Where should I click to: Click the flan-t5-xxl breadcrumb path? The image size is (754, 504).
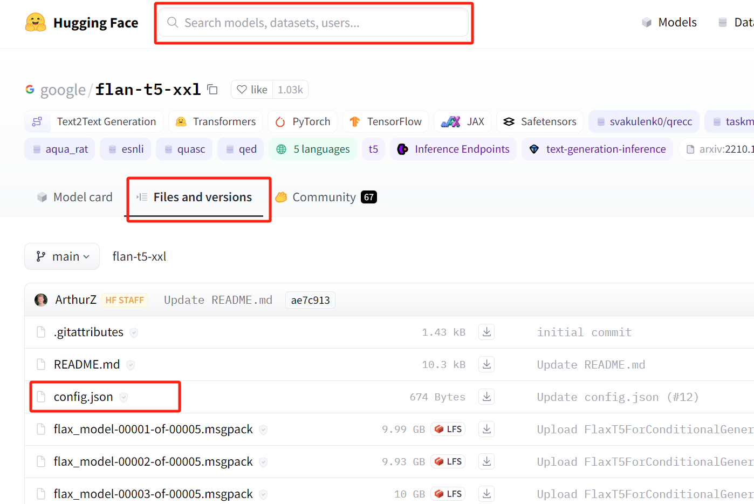(x=139, y=256)
